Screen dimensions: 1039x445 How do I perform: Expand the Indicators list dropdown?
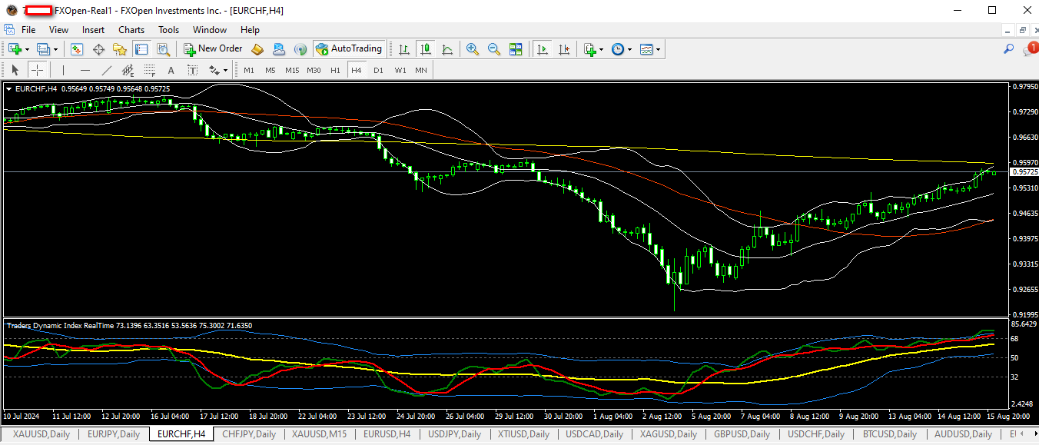click(x=601, y=49)
